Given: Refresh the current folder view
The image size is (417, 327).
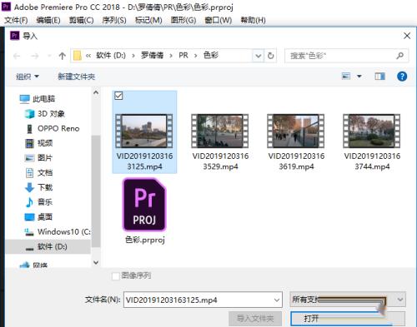Looking at the screenshot, I should [270, 56].
